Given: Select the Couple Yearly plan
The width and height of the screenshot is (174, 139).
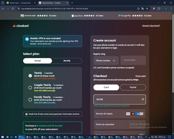Looking at the screenshot, I should 30,88.
